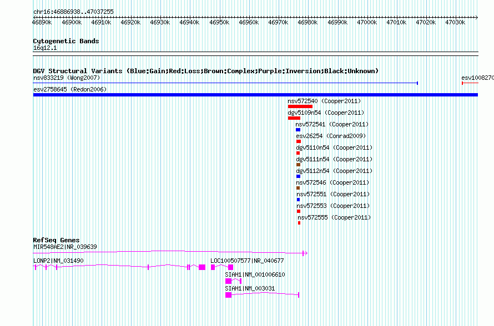Click the 16q12.1 cytogenetic band label
Image resolution: width=494 pixels, height=326 pixels.
(x=45, y=48)
